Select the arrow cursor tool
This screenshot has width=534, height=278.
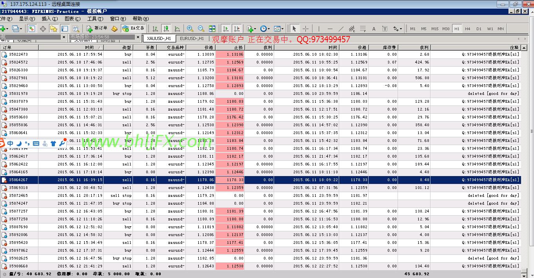[294, 29]
